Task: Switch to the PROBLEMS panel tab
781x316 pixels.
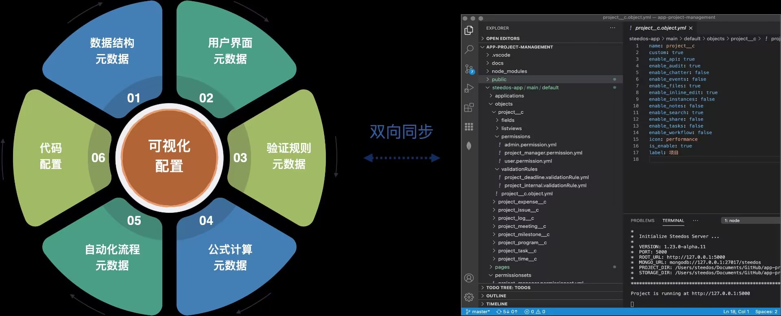Action: [x=642, y=221]
